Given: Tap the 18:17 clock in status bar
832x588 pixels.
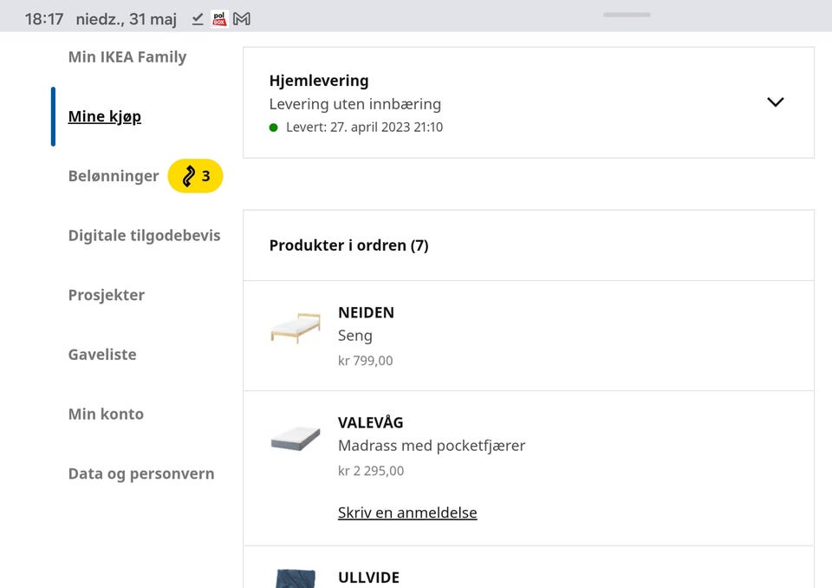Looking at the screenshot, I should [44, 20].
